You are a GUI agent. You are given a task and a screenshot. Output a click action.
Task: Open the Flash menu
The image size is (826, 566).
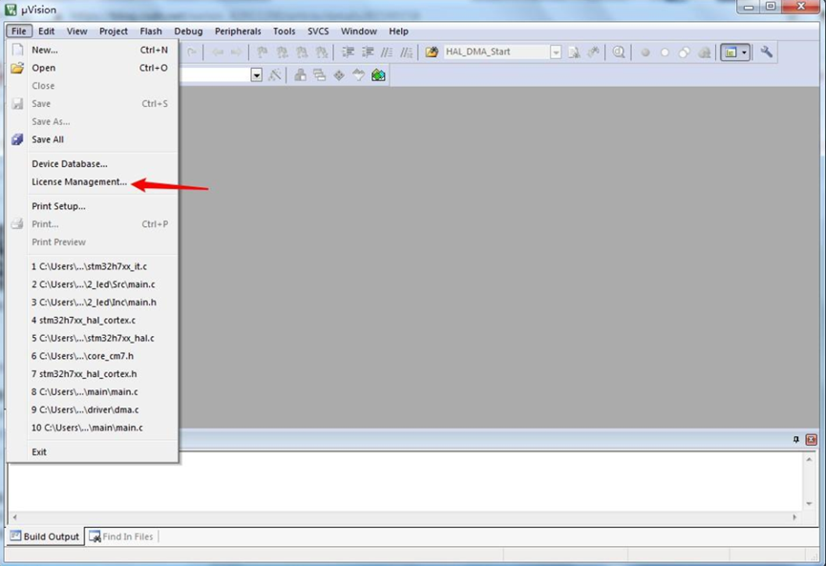(x=151, y=31)
